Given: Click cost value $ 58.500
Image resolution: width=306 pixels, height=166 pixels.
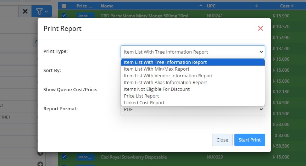Looking at the screenshot, I should point(281,146).
